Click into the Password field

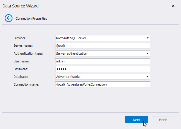coord(102,69)
